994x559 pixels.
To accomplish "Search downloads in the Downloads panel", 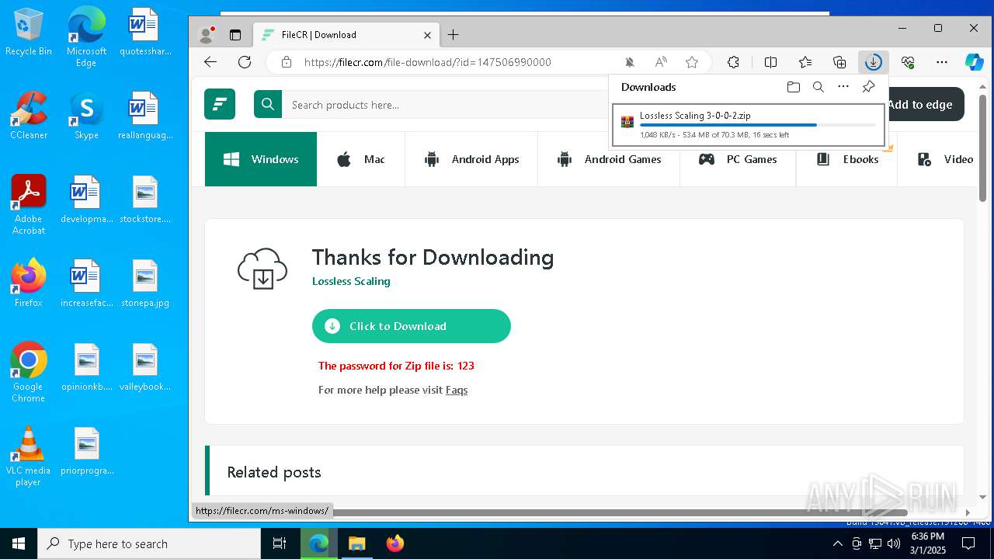I will click(x=818, y=87).
